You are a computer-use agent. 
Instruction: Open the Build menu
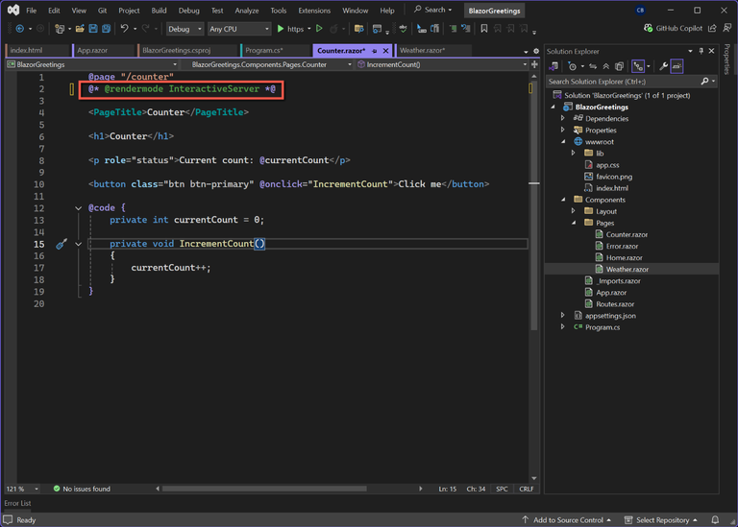pyautogui.click(x=159, y=11)
